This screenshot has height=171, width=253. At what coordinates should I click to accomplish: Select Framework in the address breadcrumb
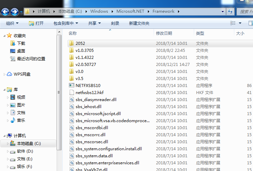[x=163, y=11]
